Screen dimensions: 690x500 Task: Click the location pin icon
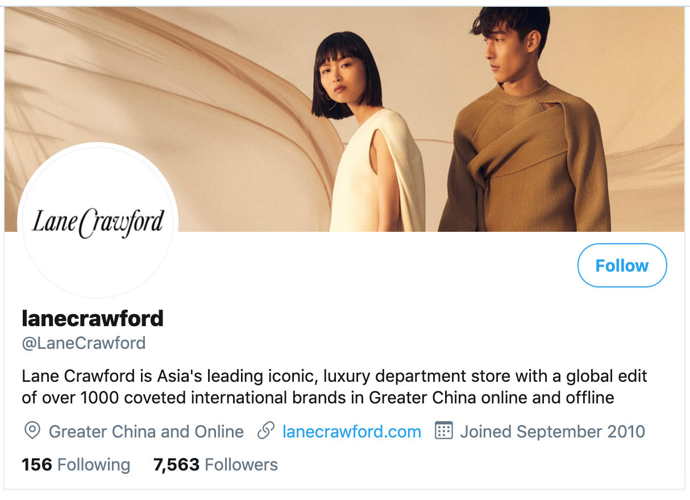pyautogui.click(x=32, y=431)
